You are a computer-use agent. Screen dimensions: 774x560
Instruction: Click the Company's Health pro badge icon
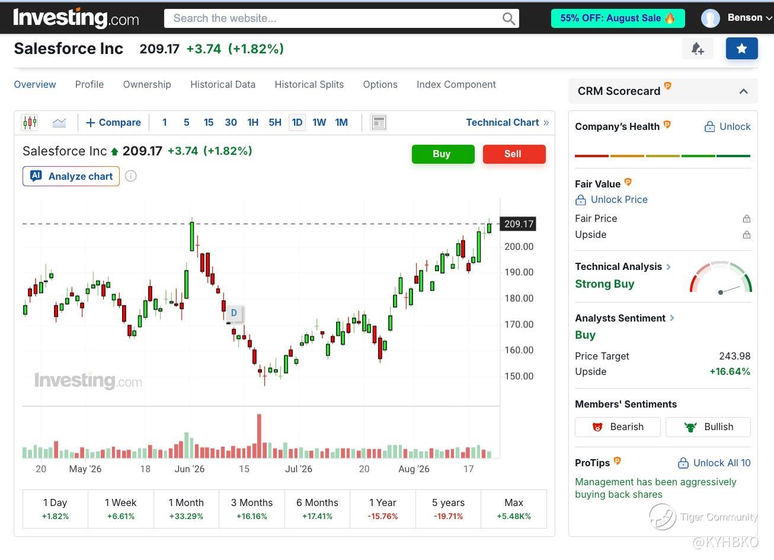point(667,125)
